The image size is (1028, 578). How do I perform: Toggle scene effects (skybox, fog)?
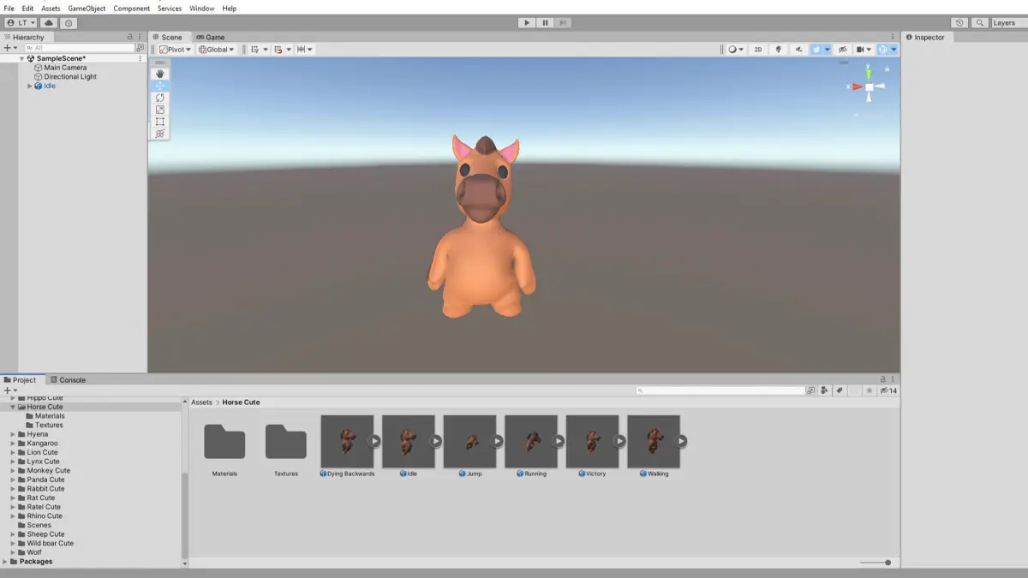click(816, 50)
